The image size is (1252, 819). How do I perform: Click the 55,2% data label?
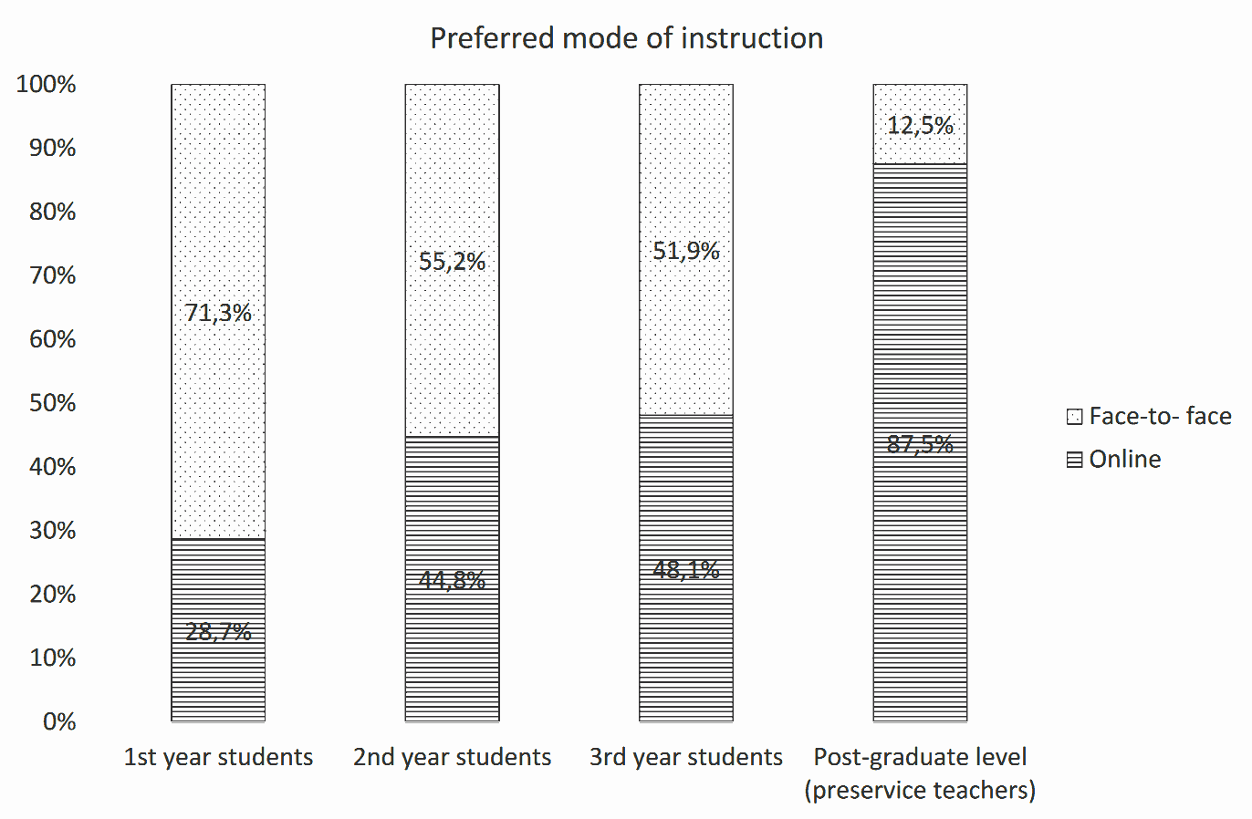click(x=452, y=262)
